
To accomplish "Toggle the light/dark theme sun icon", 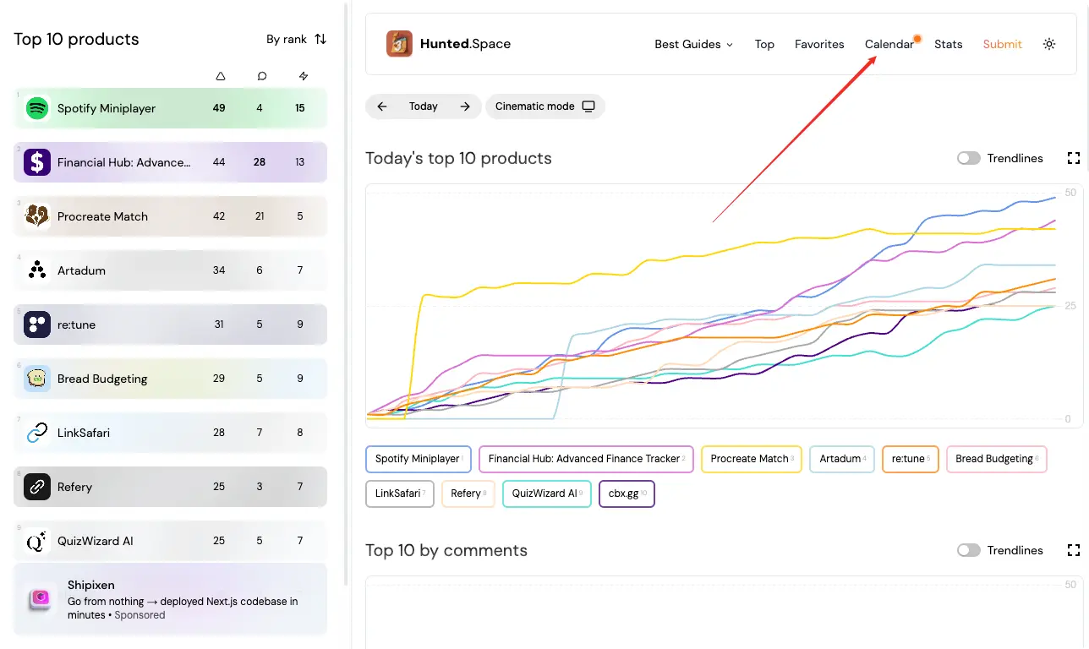I will tap(1049, 44).
